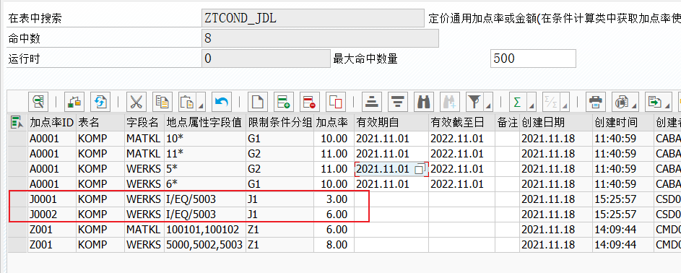
Task: Click the 限制条件分组 column header
Action: 279,123
